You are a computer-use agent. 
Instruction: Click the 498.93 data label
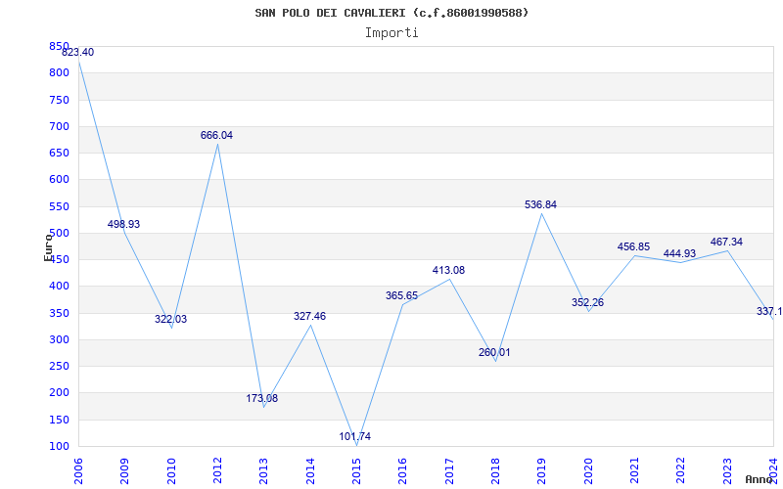(124, 225)
